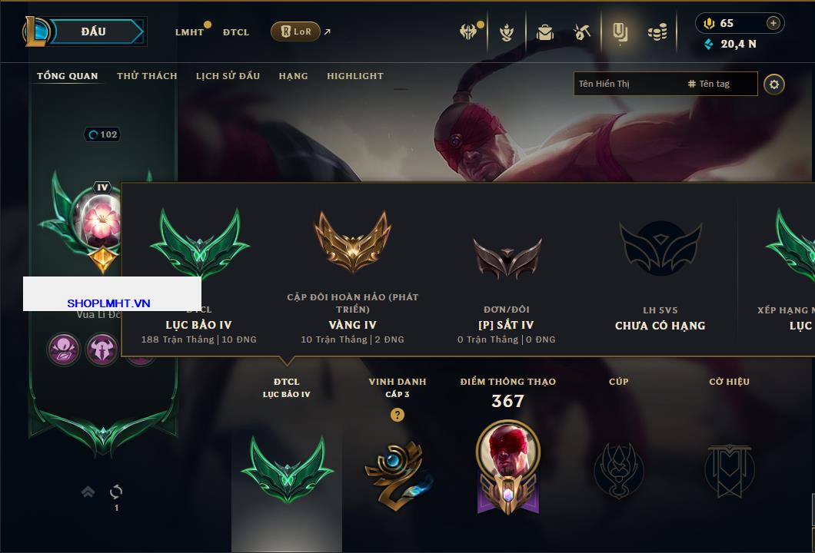Open the Clash tournament icon in top bar
Screen dimensions: 815x553
click(467, 31)
